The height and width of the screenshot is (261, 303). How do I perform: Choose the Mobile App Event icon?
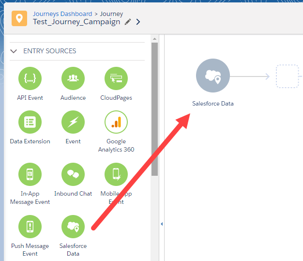click(x=116, y=174)
